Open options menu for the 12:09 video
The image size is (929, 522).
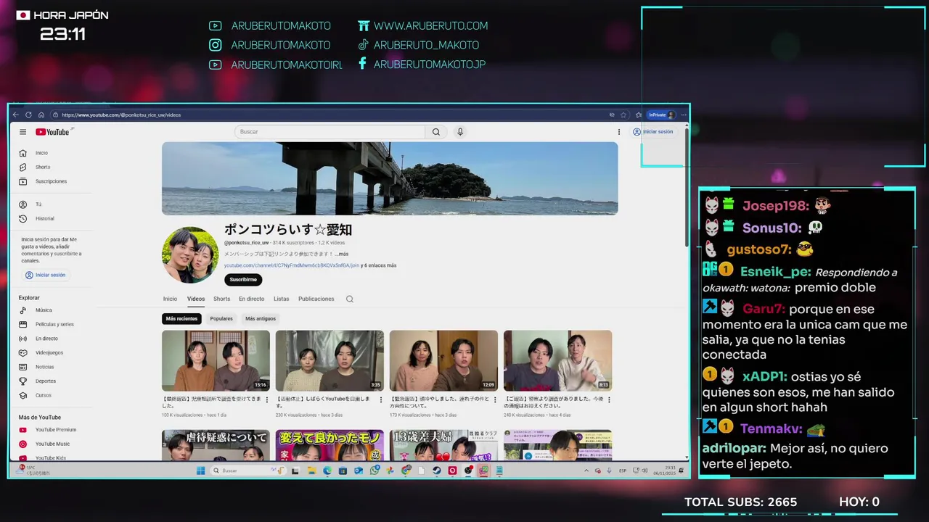(x=495, y=399)
